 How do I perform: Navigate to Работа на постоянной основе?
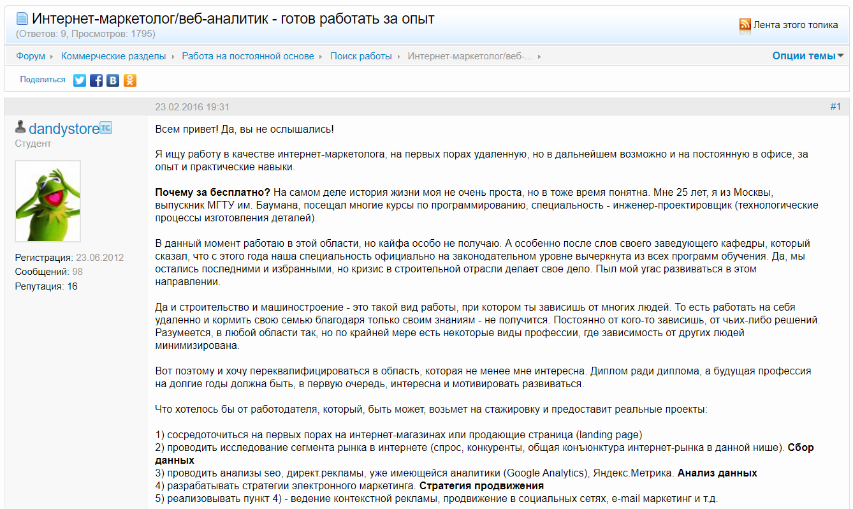coord(247,56)
